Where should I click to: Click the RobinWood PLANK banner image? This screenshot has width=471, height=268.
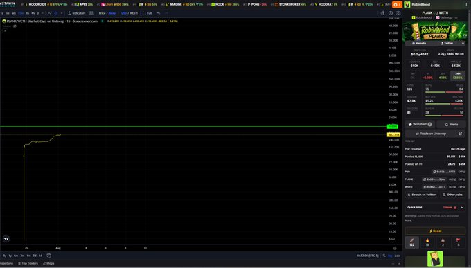(x=435, y=31)
